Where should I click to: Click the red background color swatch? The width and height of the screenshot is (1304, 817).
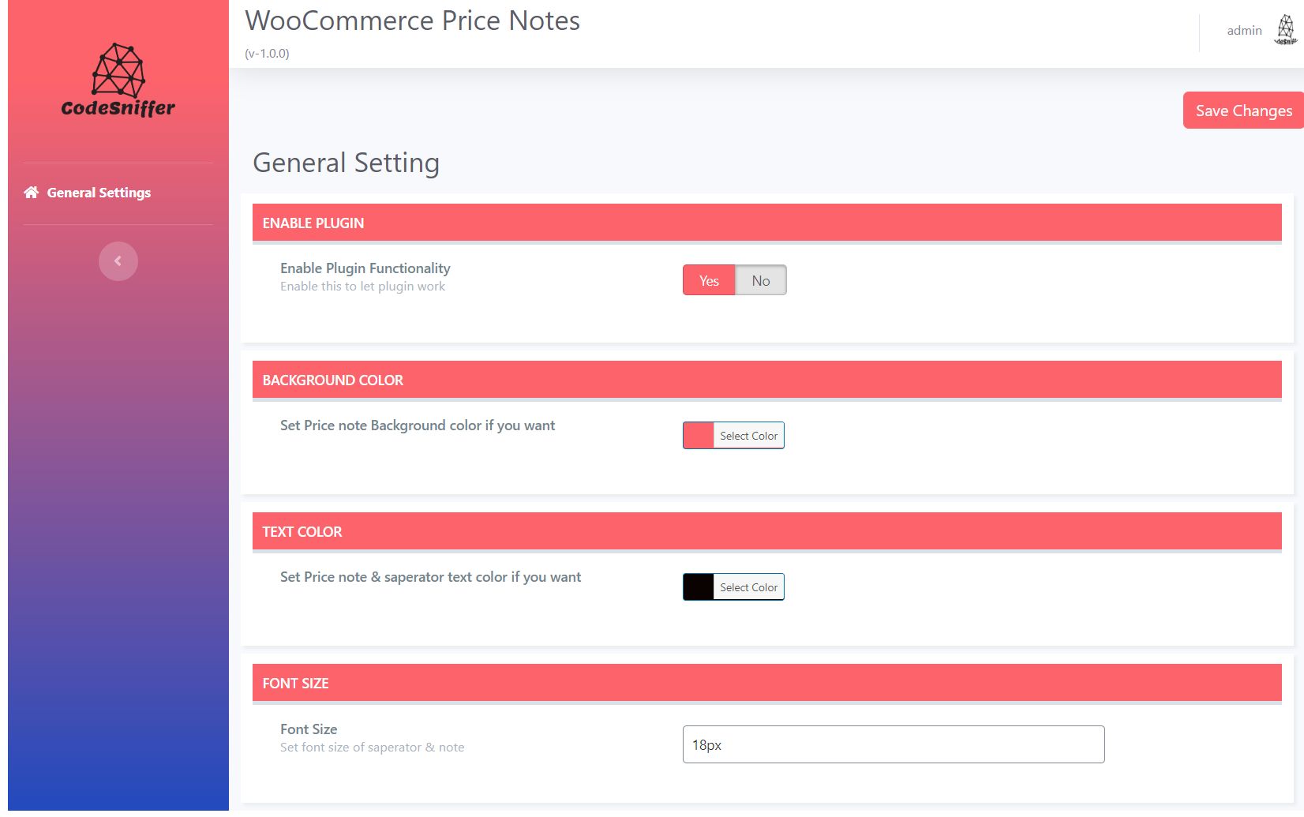[x=699, y=436]
